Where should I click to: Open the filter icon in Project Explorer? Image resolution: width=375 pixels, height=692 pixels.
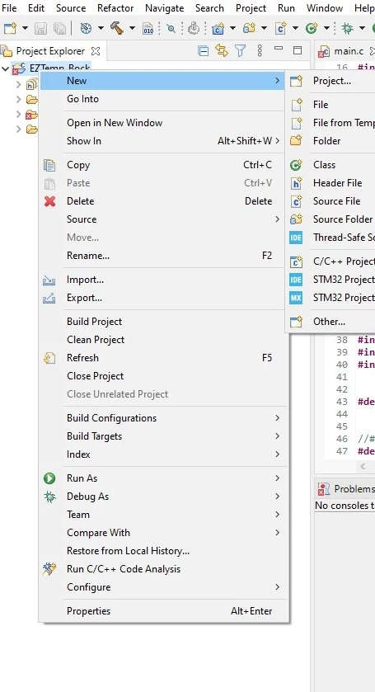240,51
